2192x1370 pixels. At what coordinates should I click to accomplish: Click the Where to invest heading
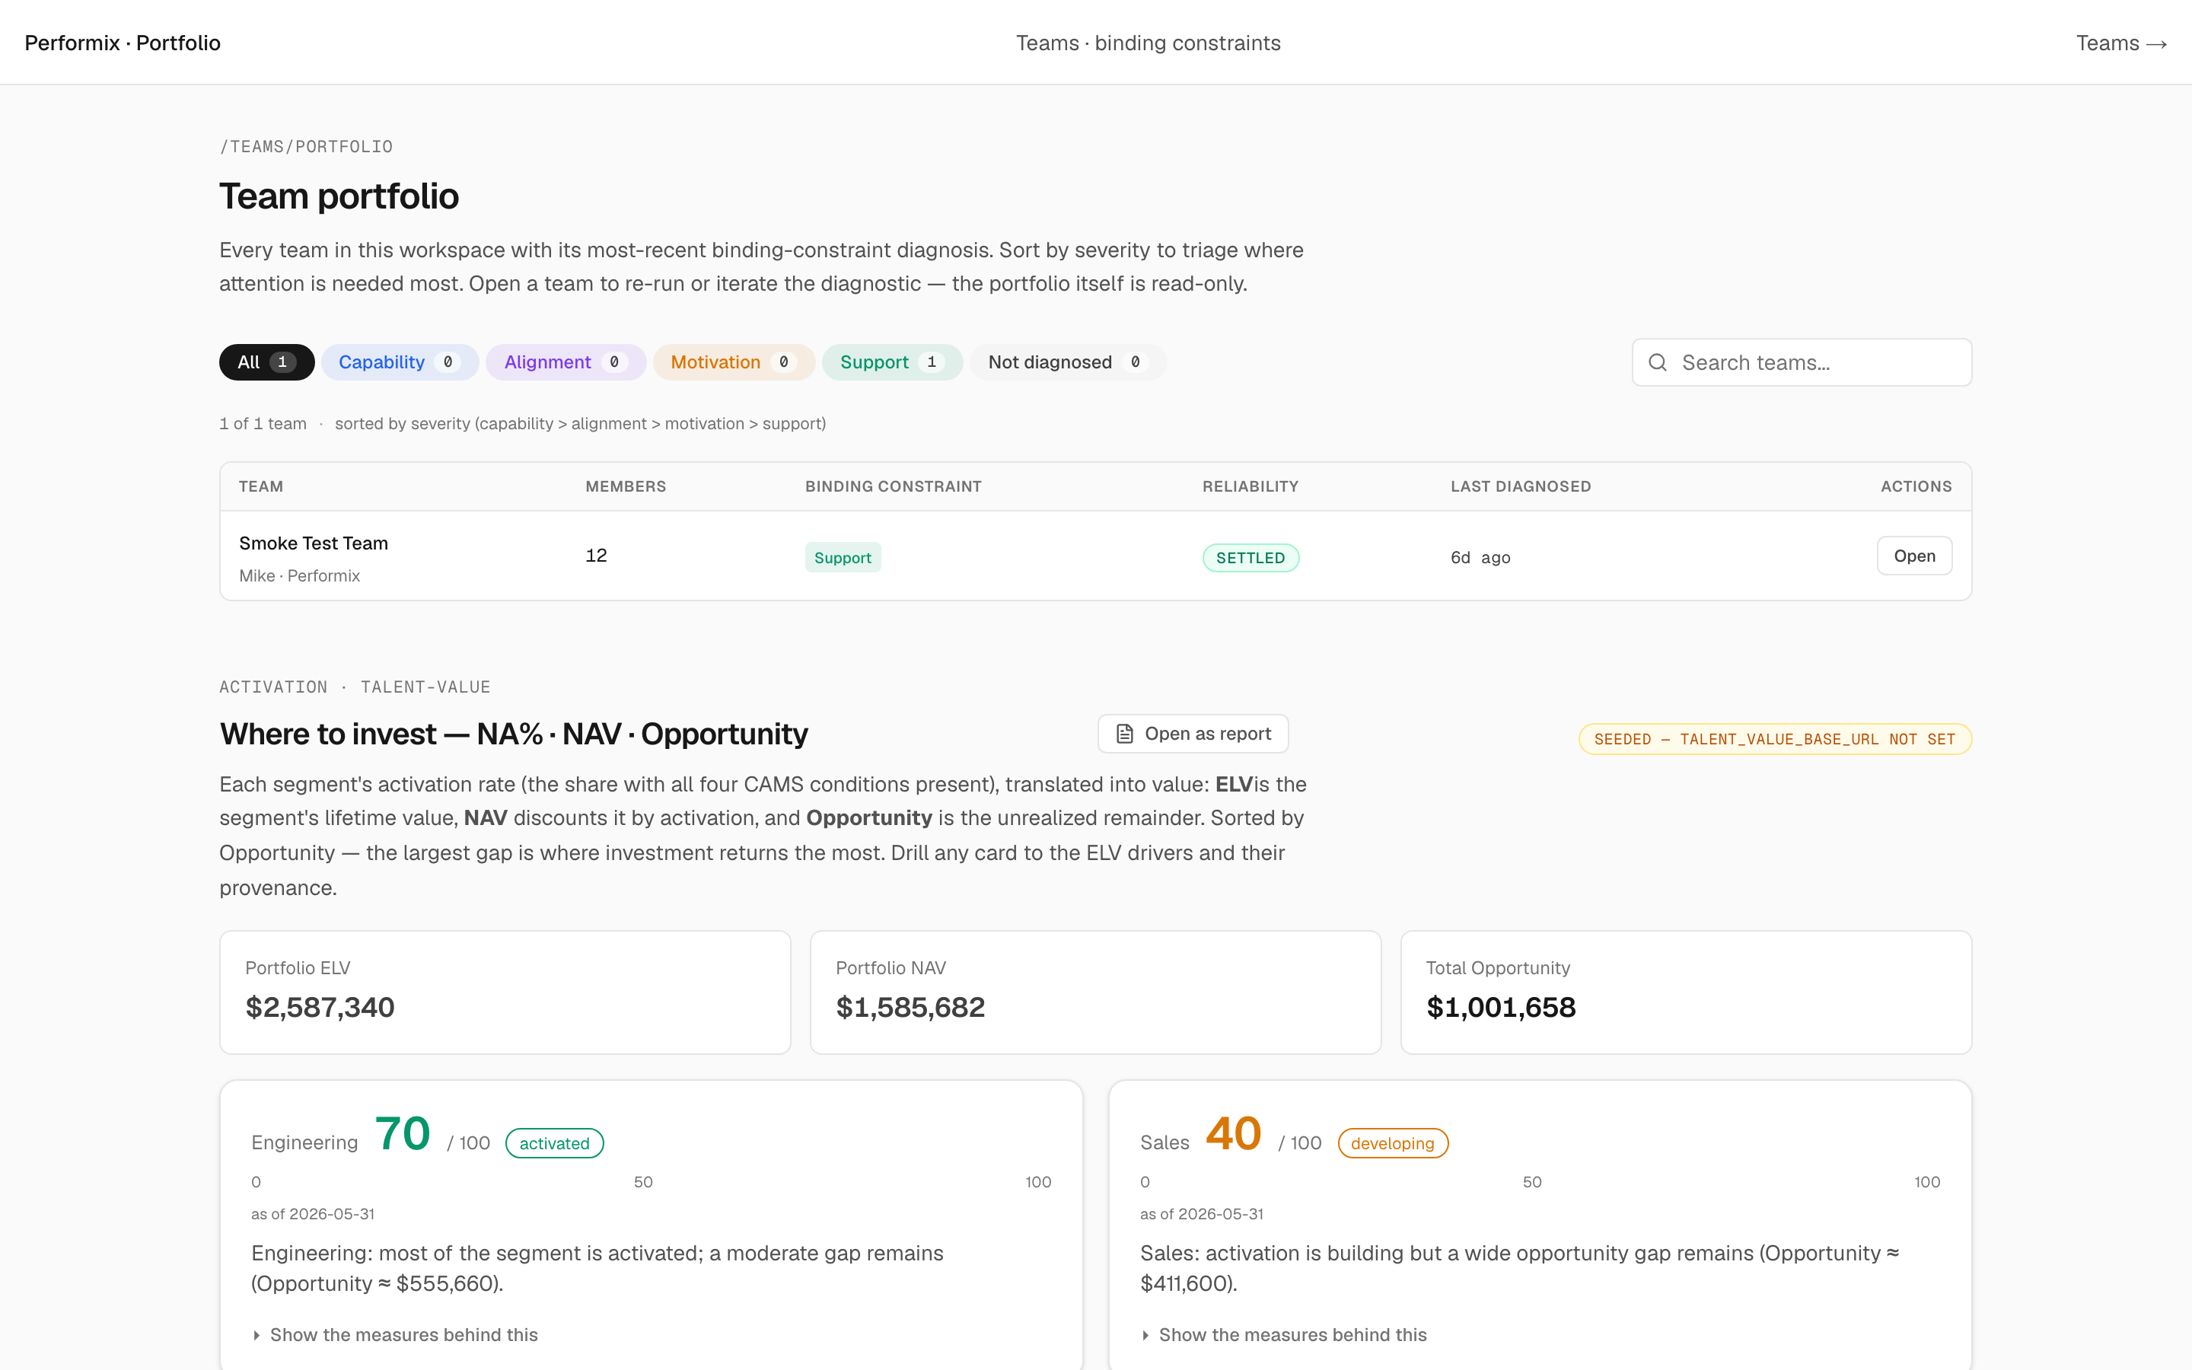514,734
